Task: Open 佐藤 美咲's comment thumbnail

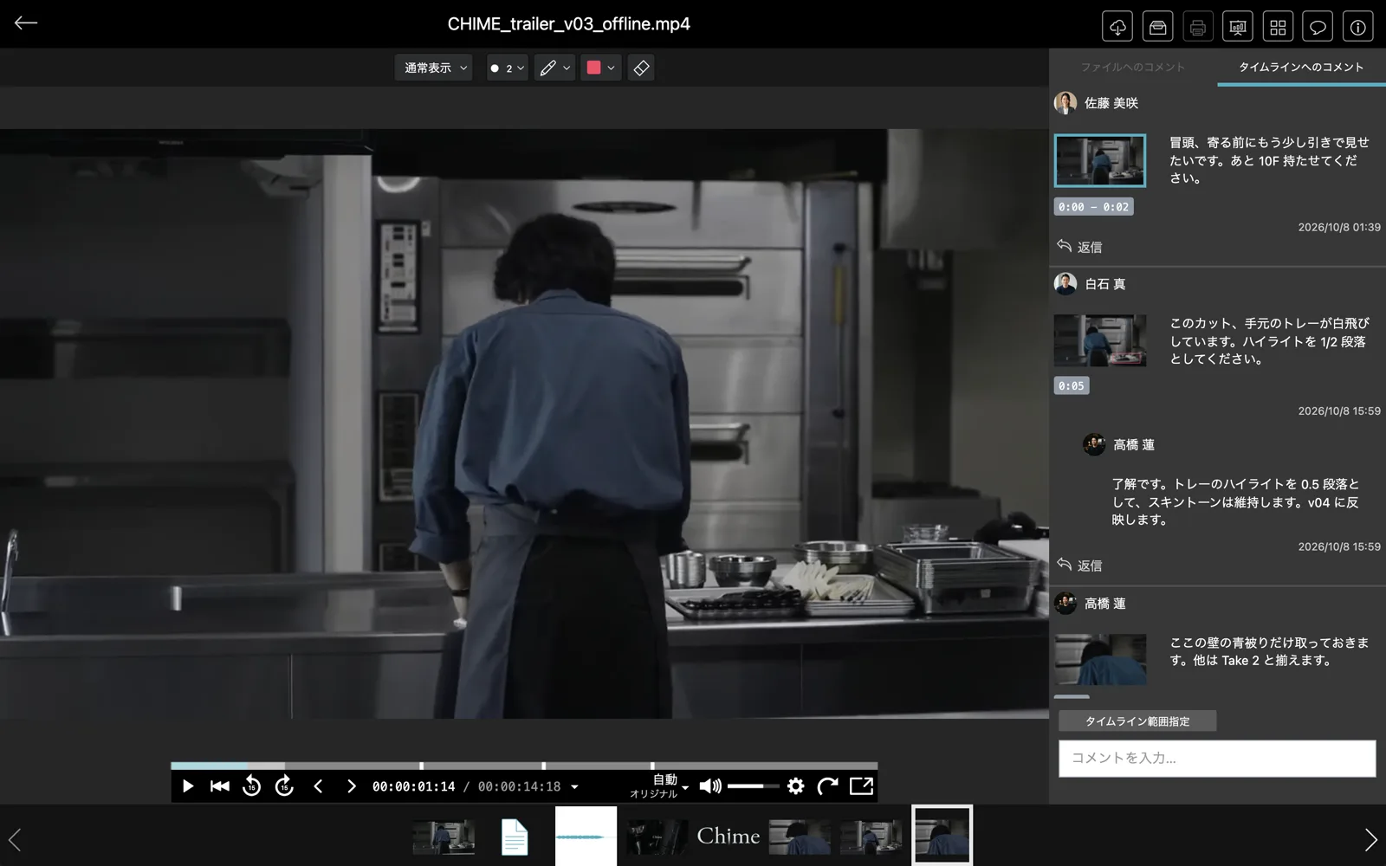Action: tap(1100, 160)
